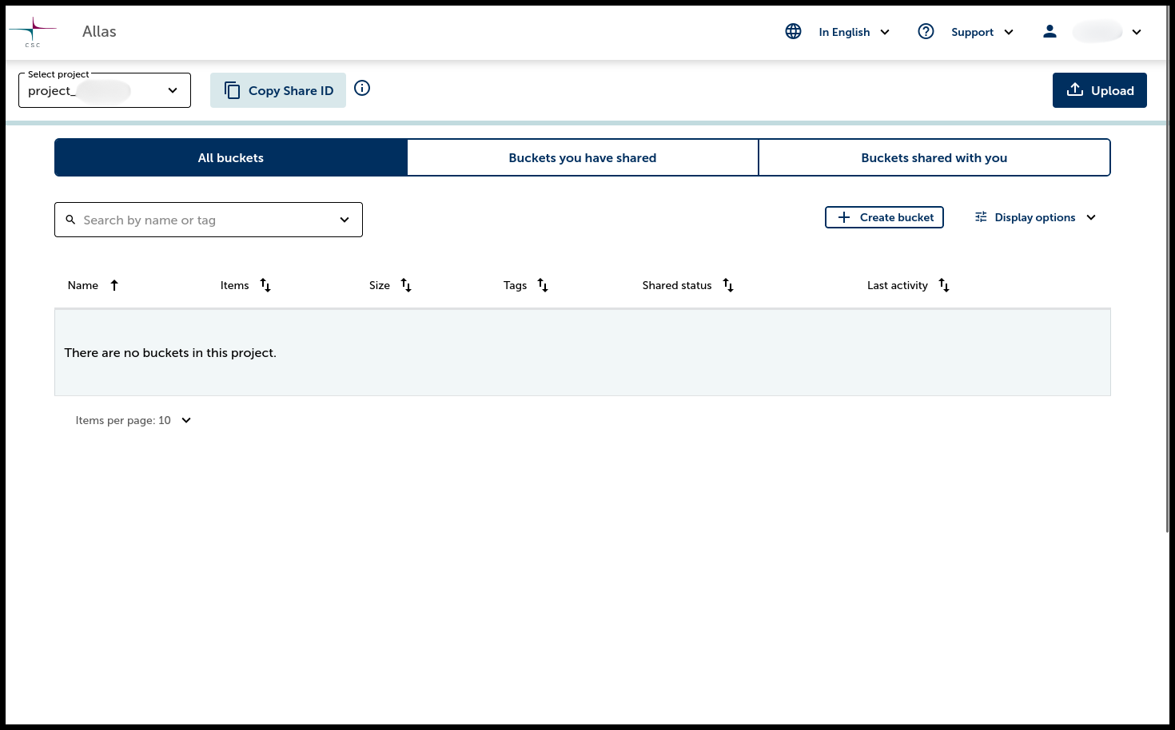
Task: Click the CSC logo in the header
Action: 33,31
